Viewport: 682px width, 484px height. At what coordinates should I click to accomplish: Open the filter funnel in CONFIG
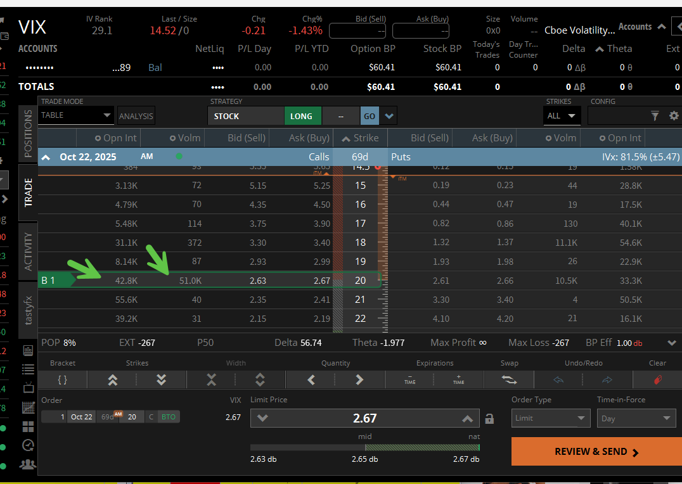click(655, 116)
